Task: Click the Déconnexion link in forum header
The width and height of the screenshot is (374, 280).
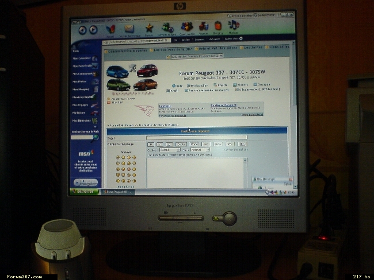Action: [257, 90]
